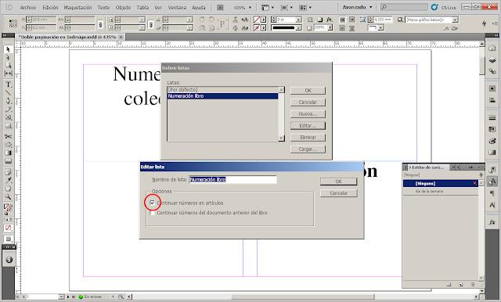The width and height of the screenshot is (501, 302).
Task: Select the Pen tool
Action: [x=9, y=101]
